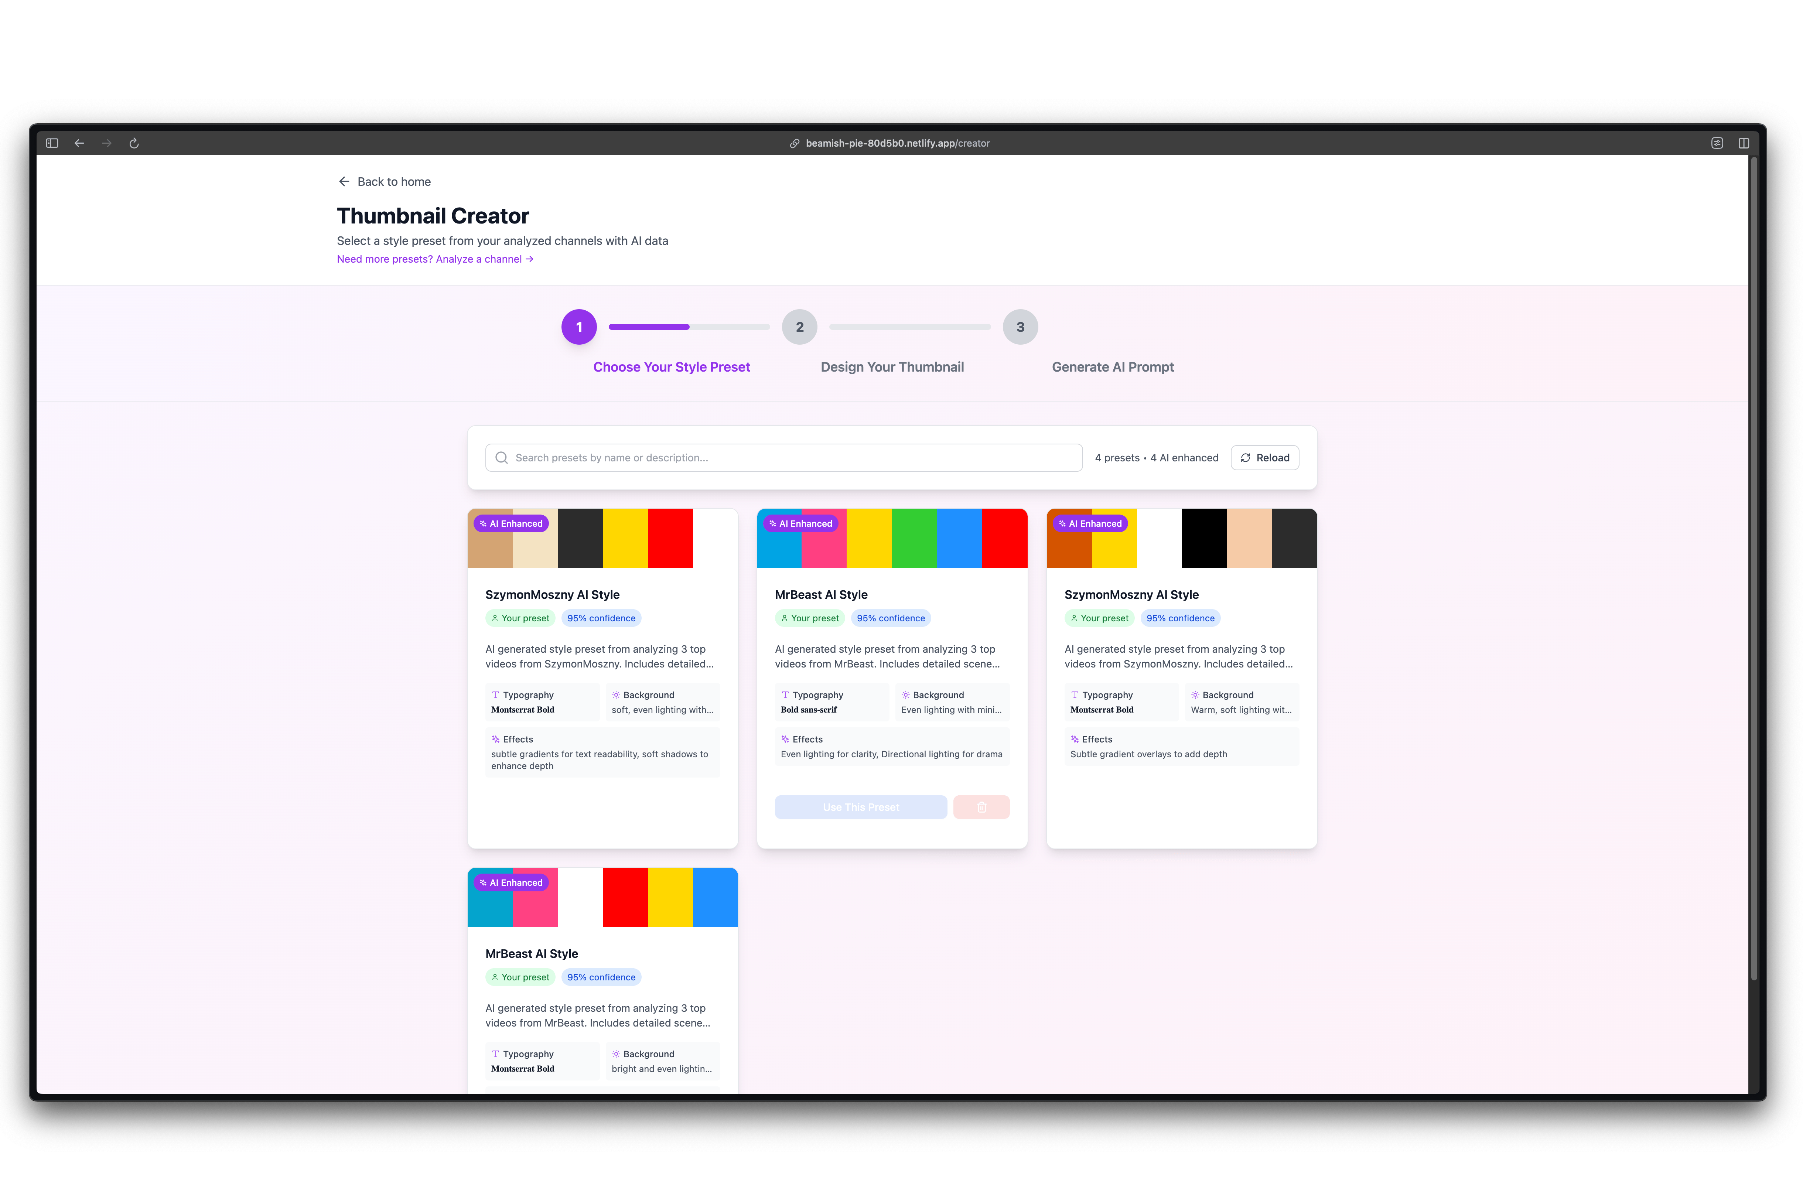Viewport: 1803px width, 1202px height.
Task: Click the search magnifier icon in presets search bar
Action: coord(502,458)
